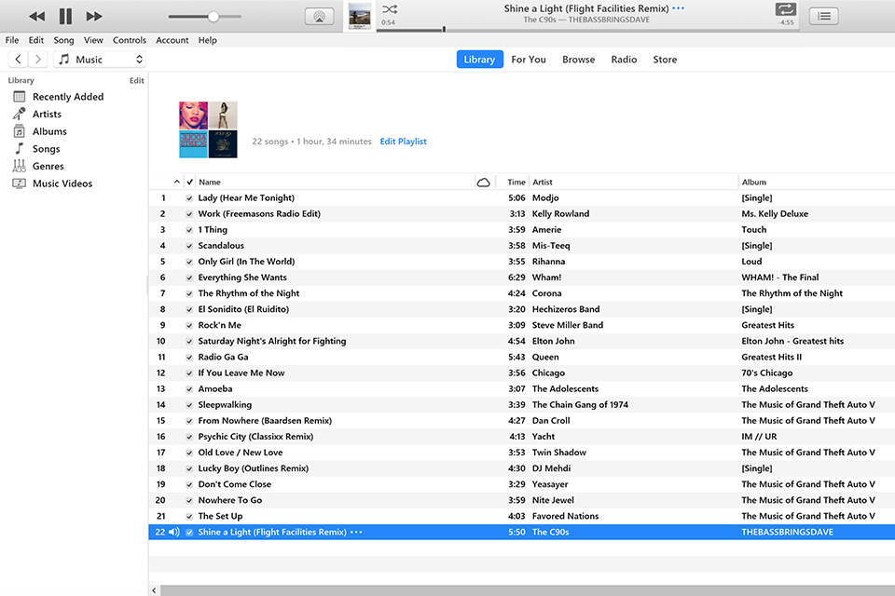Viewport: 895px width, 596px height.
Task: Open Music Videos in the sidebar
Action: [66, 183]
